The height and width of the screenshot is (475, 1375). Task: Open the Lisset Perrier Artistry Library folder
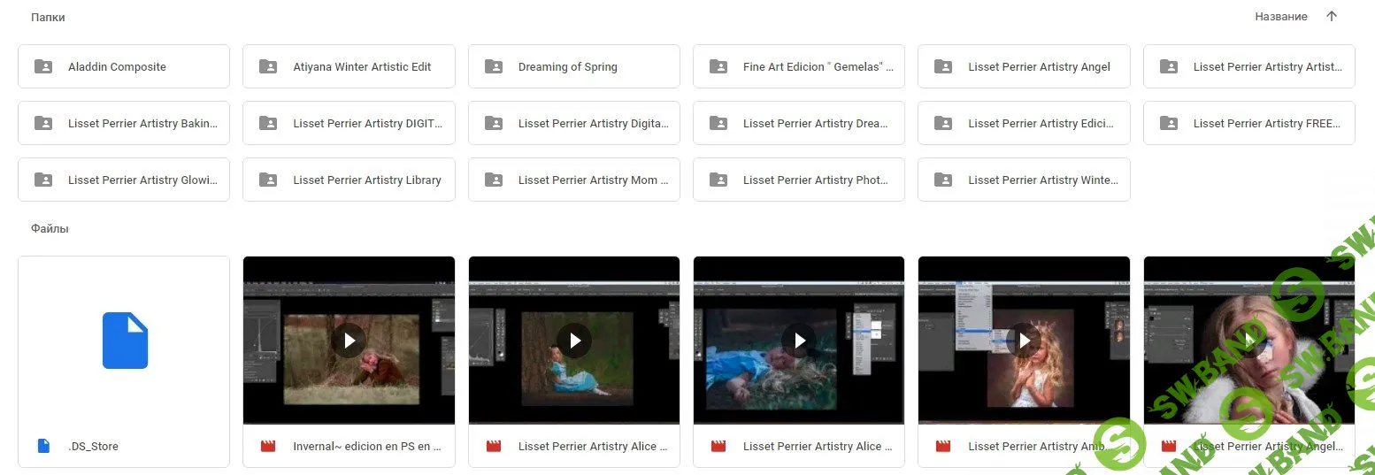(349, 180)
